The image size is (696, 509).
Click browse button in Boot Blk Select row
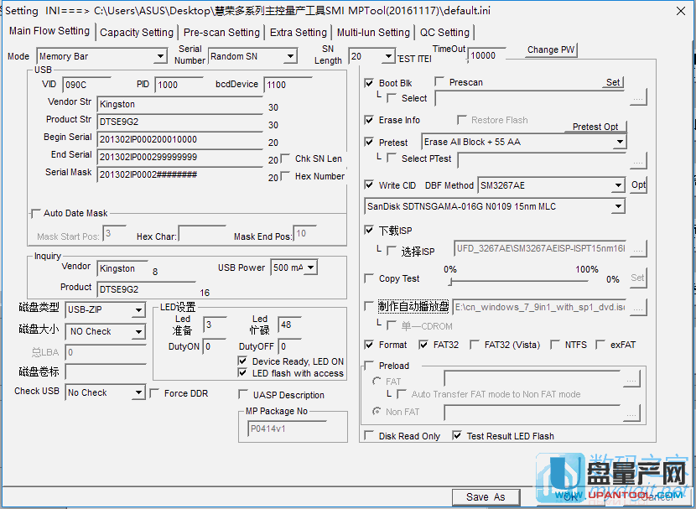pyautogui.click(x=639, y=99)
